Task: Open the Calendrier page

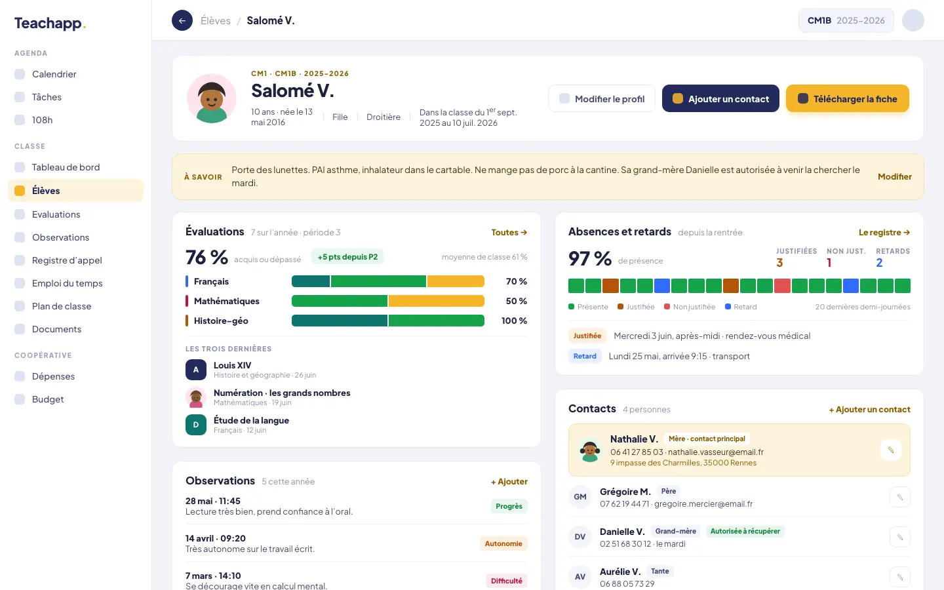Action: tap(75, 74)
